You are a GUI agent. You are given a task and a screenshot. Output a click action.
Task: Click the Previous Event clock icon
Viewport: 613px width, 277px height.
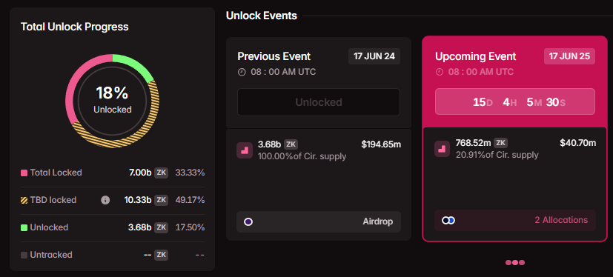point(242,73)
